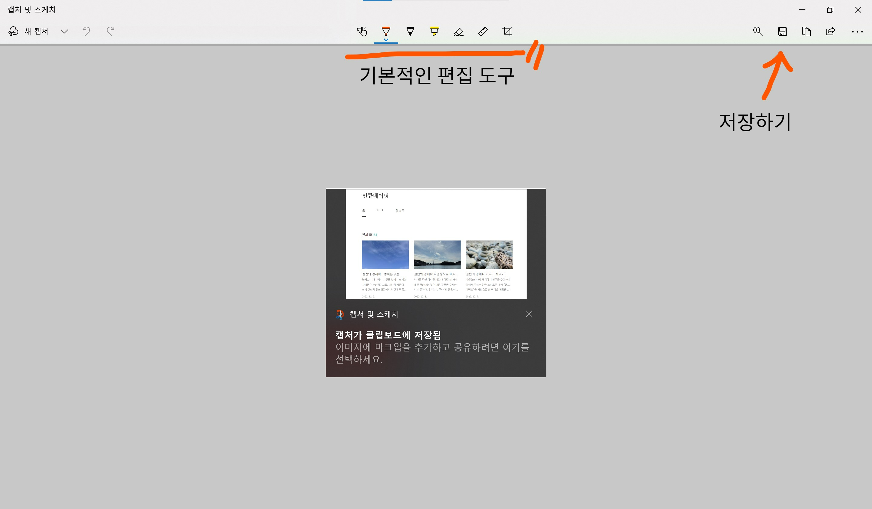Open ballpoint pen color options chevron
The image size is (872, 509).
coord(386,40)
